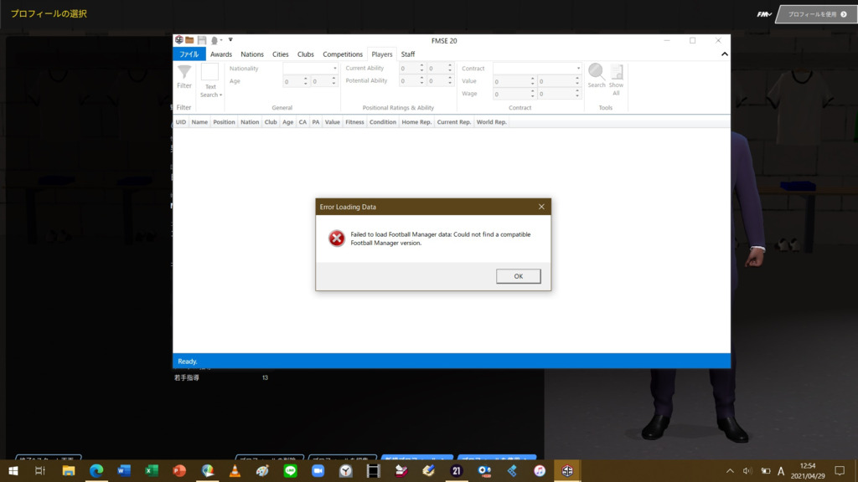Click the red error icon in dialog
This screenshot has height=482, width=858.
tap(337, 238)
